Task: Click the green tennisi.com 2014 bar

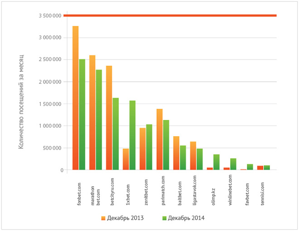Action: click(x=267, y=167)
